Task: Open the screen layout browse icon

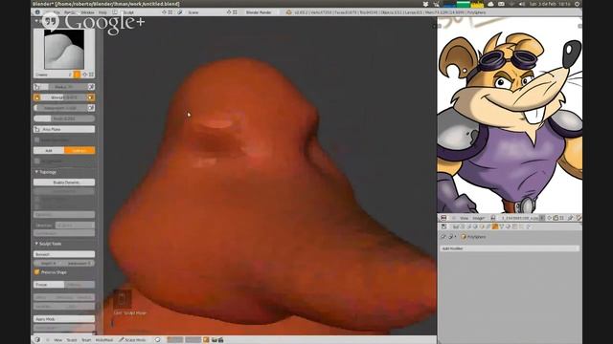Action: [x=115, y=12]
